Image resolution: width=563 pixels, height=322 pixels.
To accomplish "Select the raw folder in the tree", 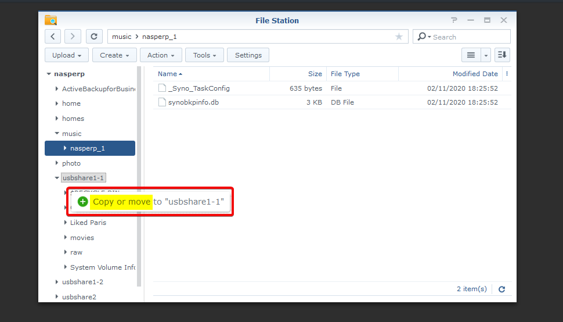I will tap(76, 252).
